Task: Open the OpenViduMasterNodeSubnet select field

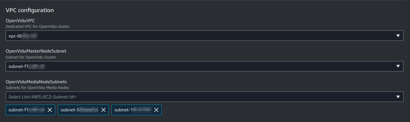Action: tap(204, 66)
